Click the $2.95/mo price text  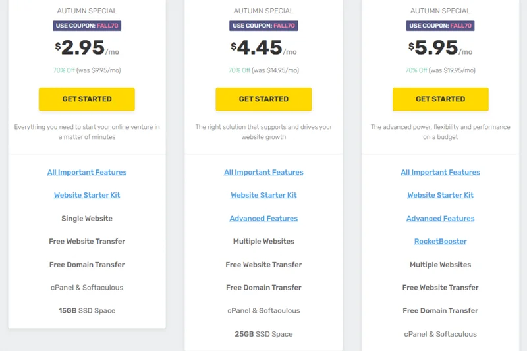point(87,48)
